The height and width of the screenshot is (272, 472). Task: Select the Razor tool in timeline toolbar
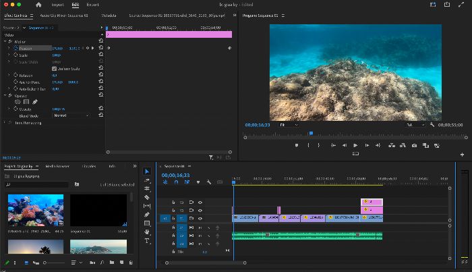click(x=147, y=197)
